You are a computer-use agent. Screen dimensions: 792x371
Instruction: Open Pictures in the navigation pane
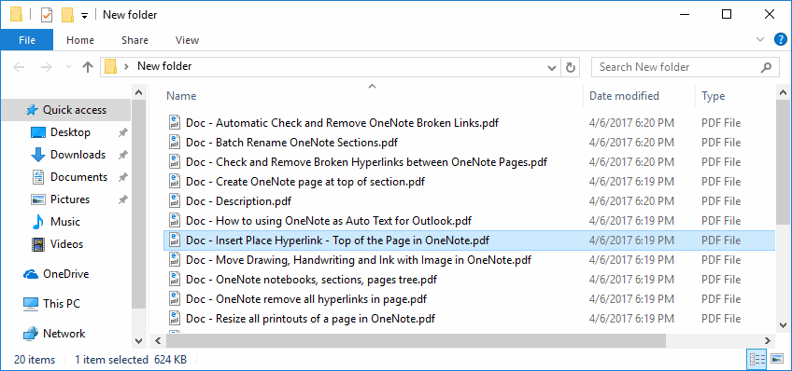point(70,199)
